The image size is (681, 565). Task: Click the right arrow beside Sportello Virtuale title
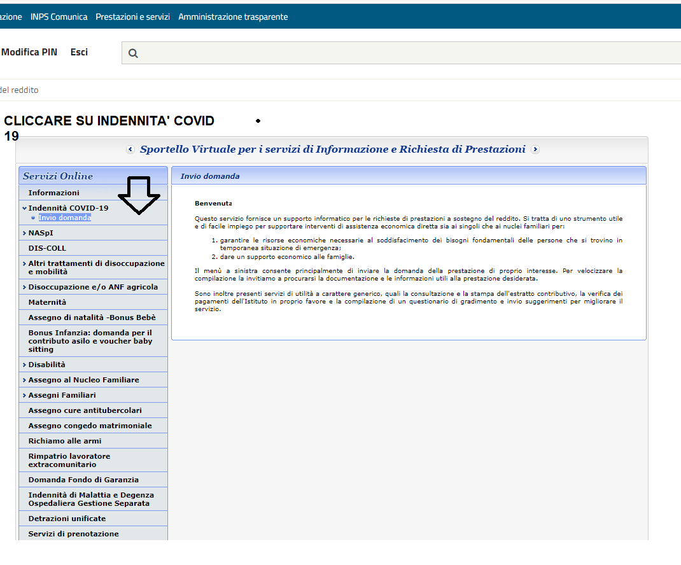point(535,150)
